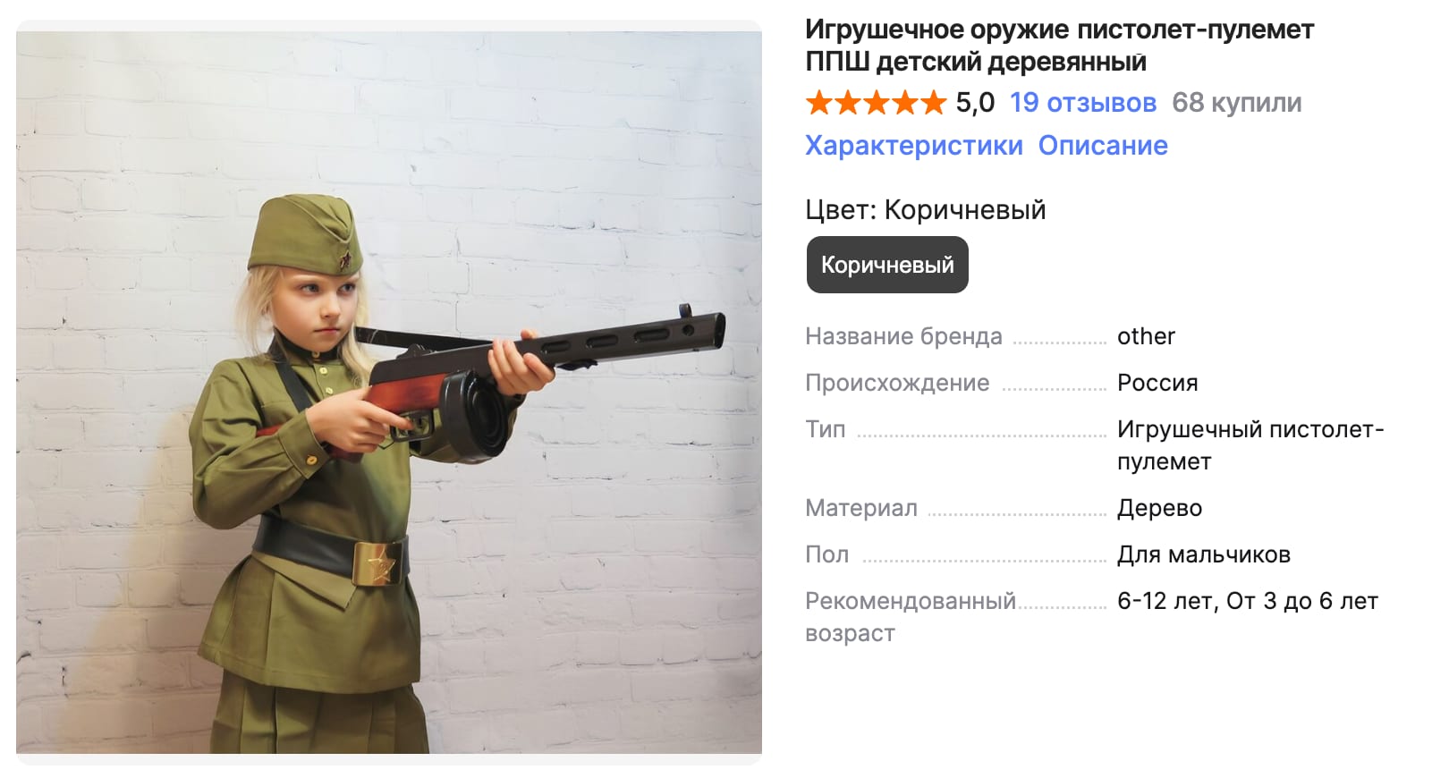Image resolution: width=1449 pixels, height=778 pixels.
Task: Click the material value Дерево
Action: 1159,508
